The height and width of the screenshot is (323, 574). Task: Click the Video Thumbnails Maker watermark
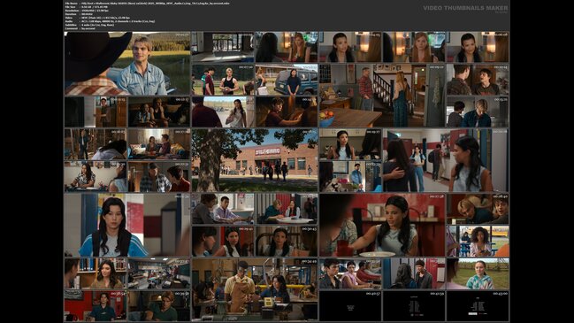(x=465, y=8)
